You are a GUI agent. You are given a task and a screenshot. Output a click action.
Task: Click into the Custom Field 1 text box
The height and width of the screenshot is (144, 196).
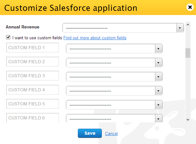click(33, 48)
